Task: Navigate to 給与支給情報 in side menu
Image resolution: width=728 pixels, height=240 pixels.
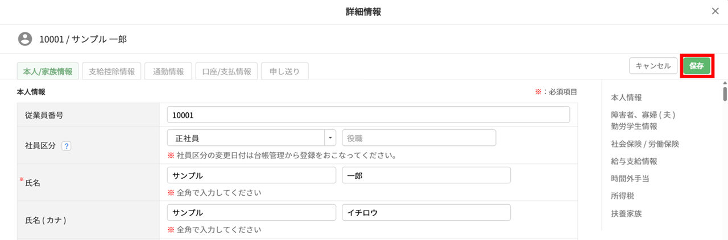Action: [x=634, y=161]
